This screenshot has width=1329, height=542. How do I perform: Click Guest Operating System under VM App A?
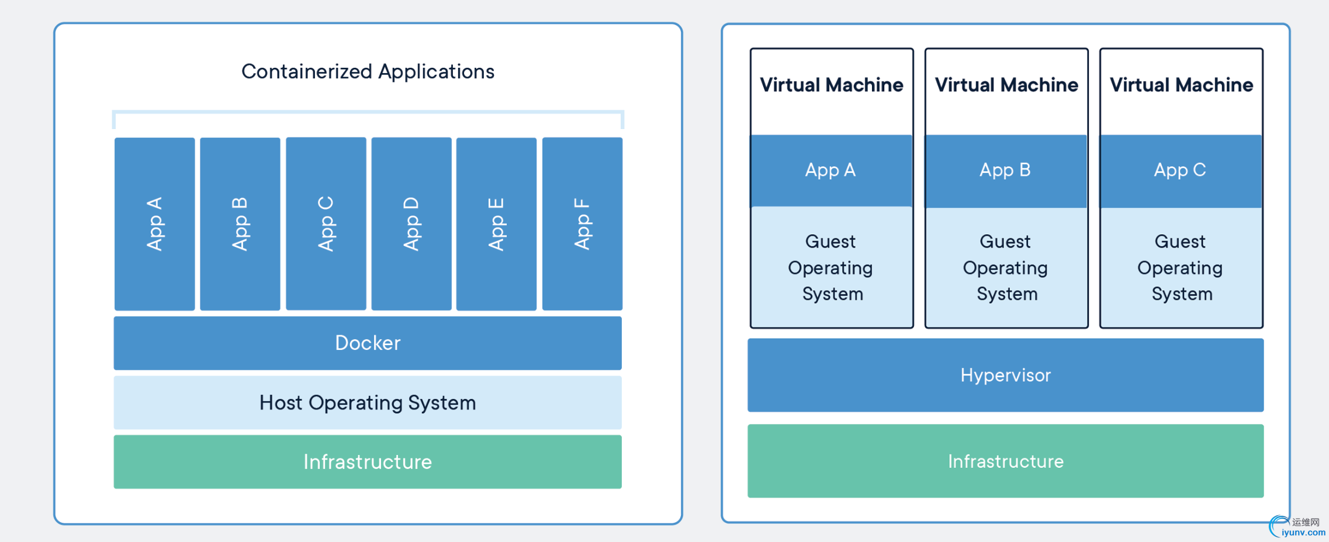click(831, 267)
